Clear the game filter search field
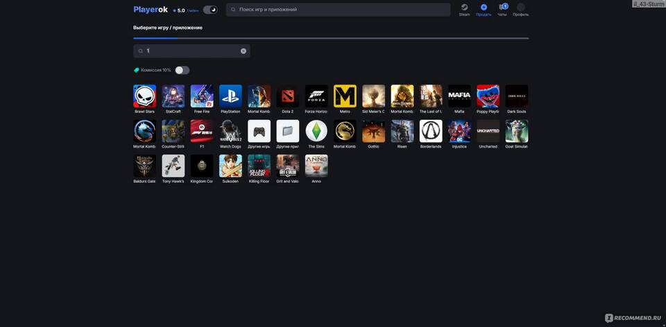Image resolution: width=666 pixels, height=327 pixels. 244,51
